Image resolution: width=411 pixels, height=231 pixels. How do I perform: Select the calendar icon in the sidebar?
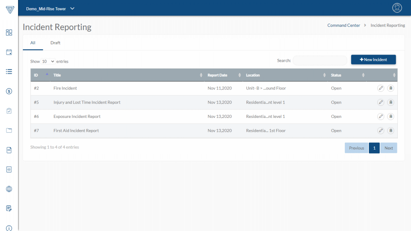(9, 52)
